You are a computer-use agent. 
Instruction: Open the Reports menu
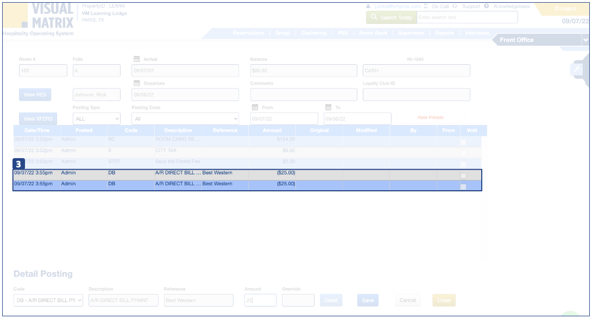tap(444, 33)
